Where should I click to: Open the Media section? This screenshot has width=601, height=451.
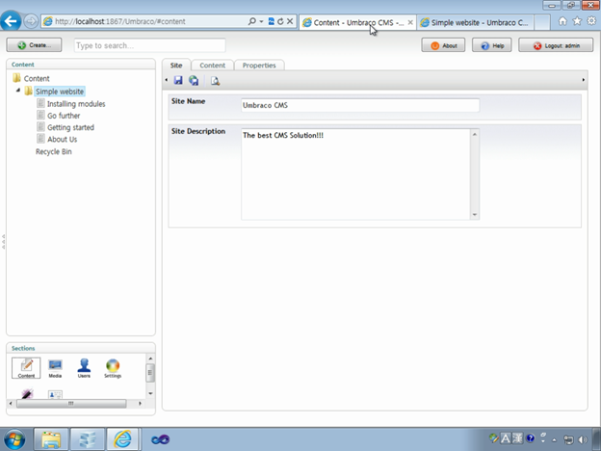pos(55,368)
